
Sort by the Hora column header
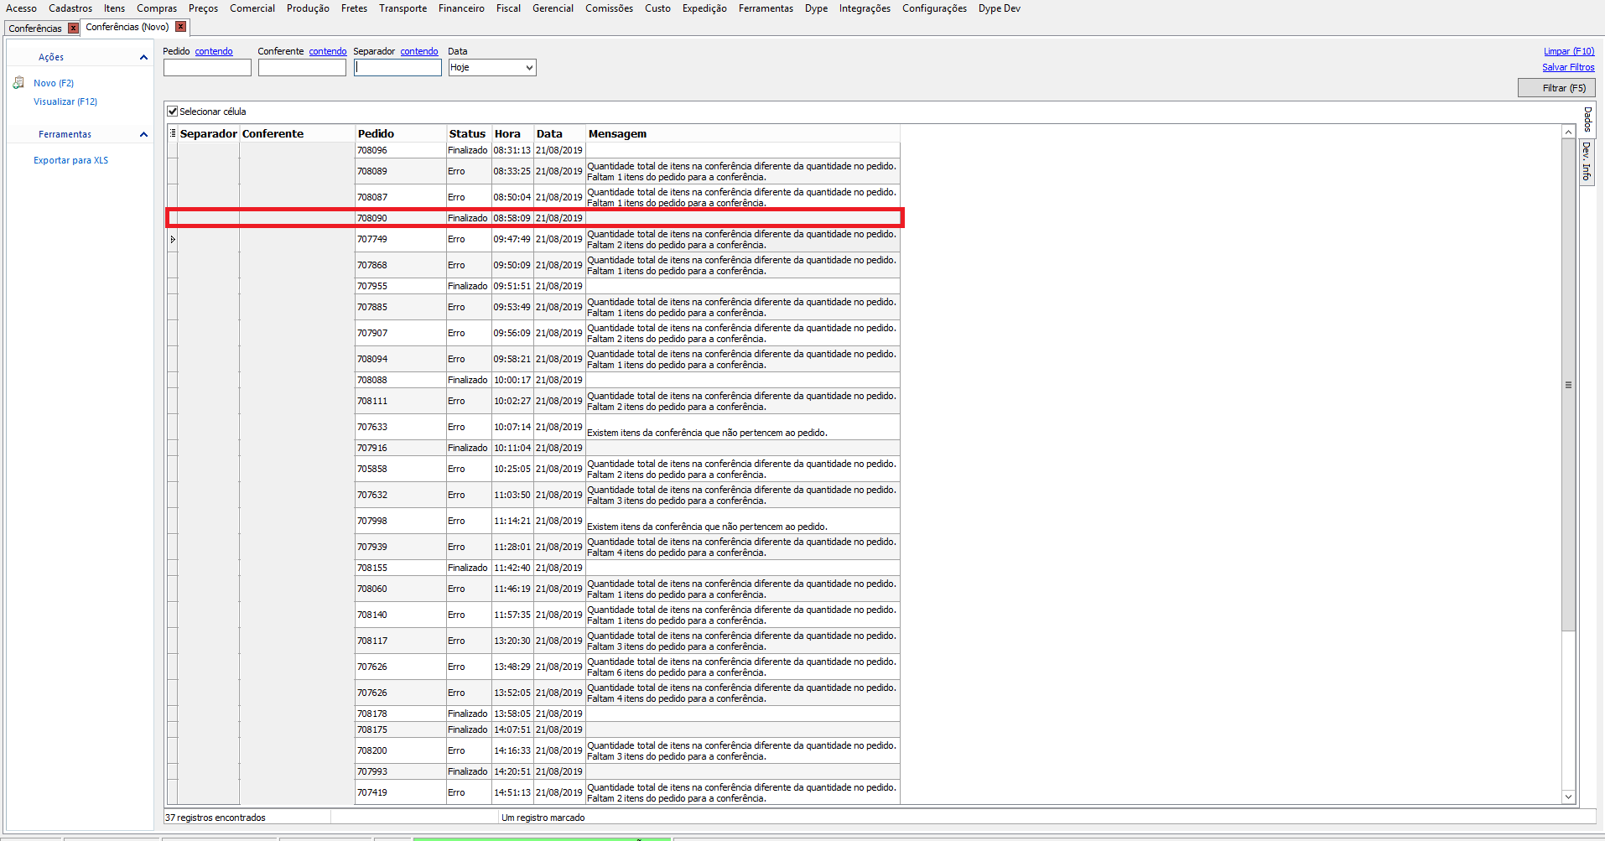pyautogui.click(x=512, y=133)
